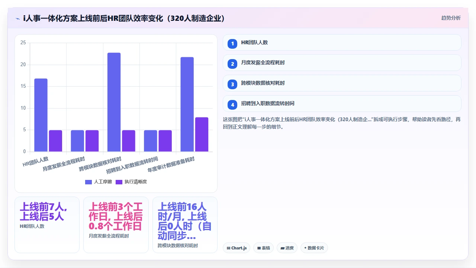The width and height of the screenshot is (476, 268).
Task: Click the number 2 badge for 月度发薪全流程耗时
Action: (x=232, y=64)
